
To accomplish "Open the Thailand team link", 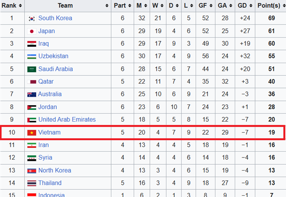I will point(50,183).
